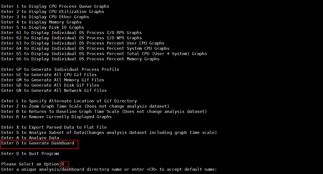
Task: Select the 'Display CPU Other Graphs' line
Action: [x=45, y=17]
